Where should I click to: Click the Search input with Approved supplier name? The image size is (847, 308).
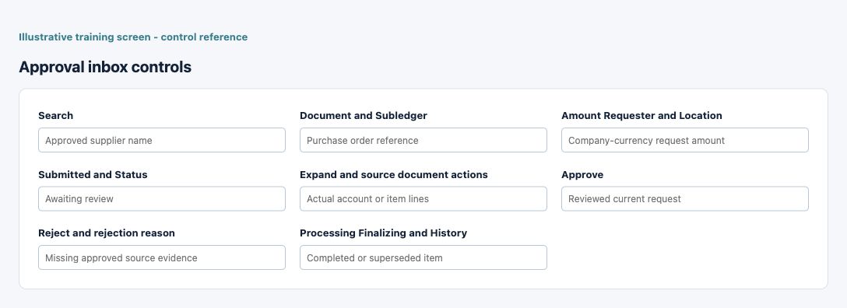click(x=161, y=140)
